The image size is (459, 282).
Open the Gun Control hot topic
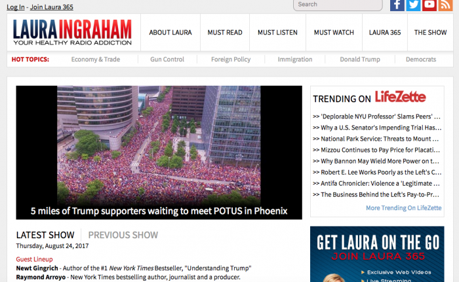(x=167, y=60)
